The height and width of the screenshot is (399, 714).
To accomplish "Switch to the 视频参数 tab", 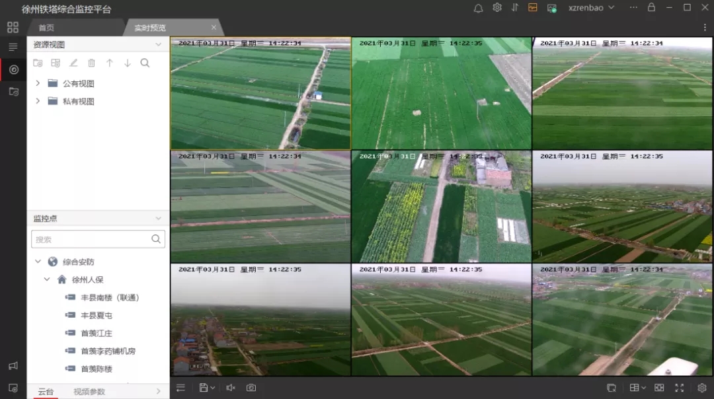I will (89, 392).
